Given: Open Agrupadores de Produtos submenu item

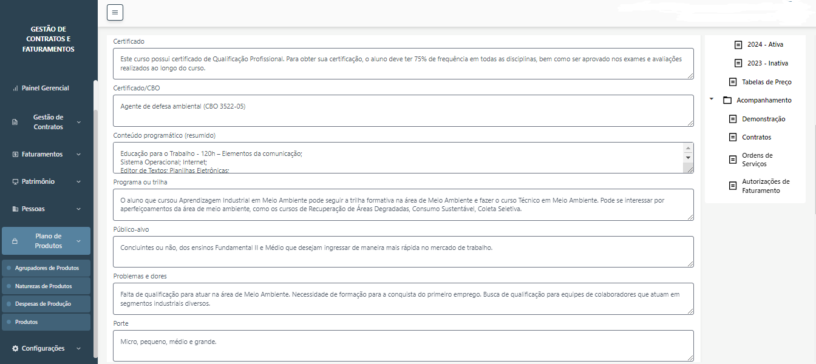Looking at the screenshot, I should pos(47,268).
